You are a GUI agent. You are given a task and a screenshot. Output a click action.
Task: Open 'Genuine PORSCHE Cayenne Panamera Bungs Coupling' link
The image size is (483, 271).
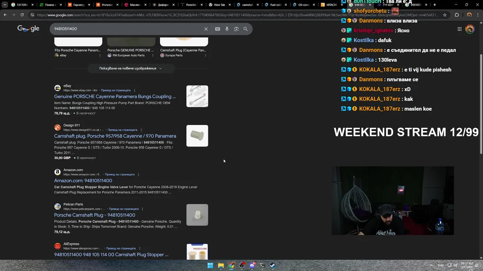coord(115,97)
